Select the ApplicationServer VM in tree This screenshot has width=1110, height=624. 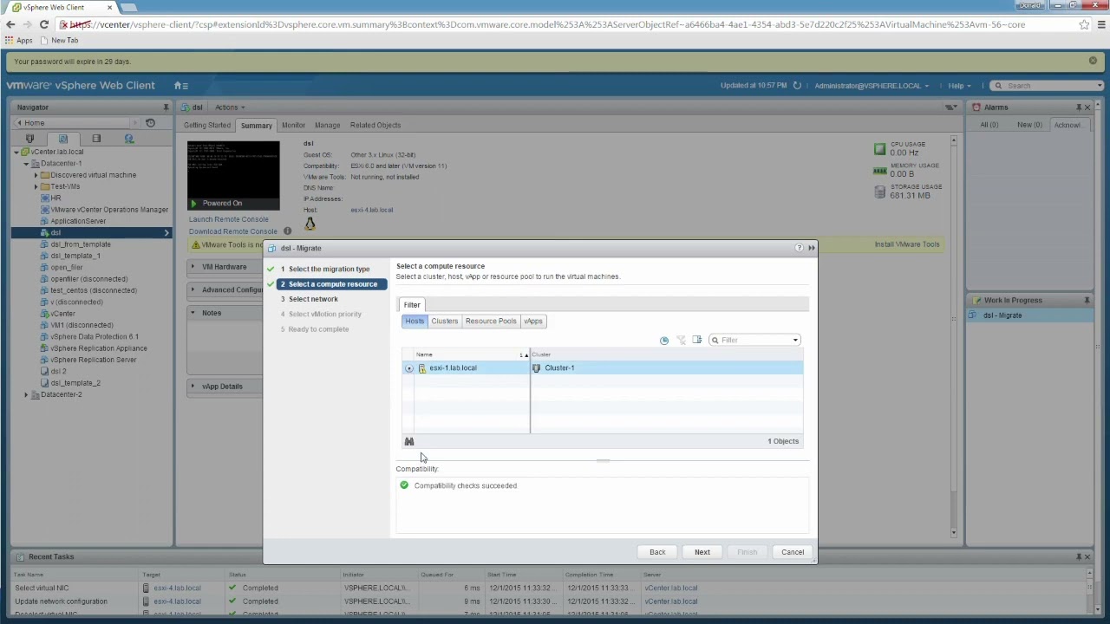[78, 221]
